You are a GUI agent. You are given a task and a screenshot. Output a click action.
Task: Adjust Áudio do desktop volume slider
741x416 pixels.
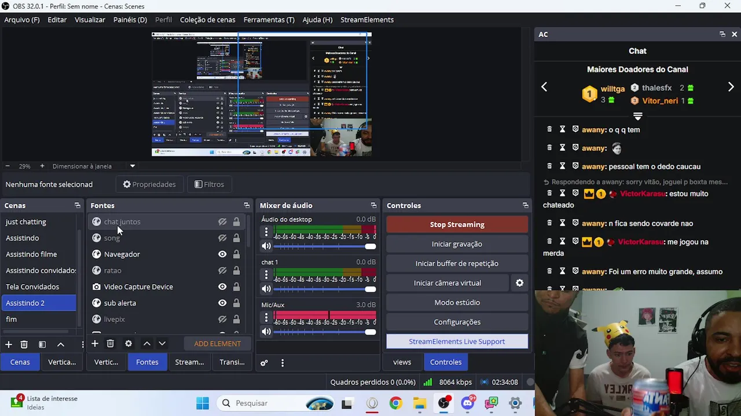325,246
